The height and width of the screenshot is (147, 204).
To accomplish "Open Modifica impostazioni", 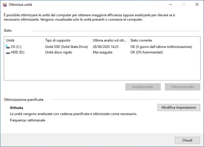I will (x=179, y=107).
